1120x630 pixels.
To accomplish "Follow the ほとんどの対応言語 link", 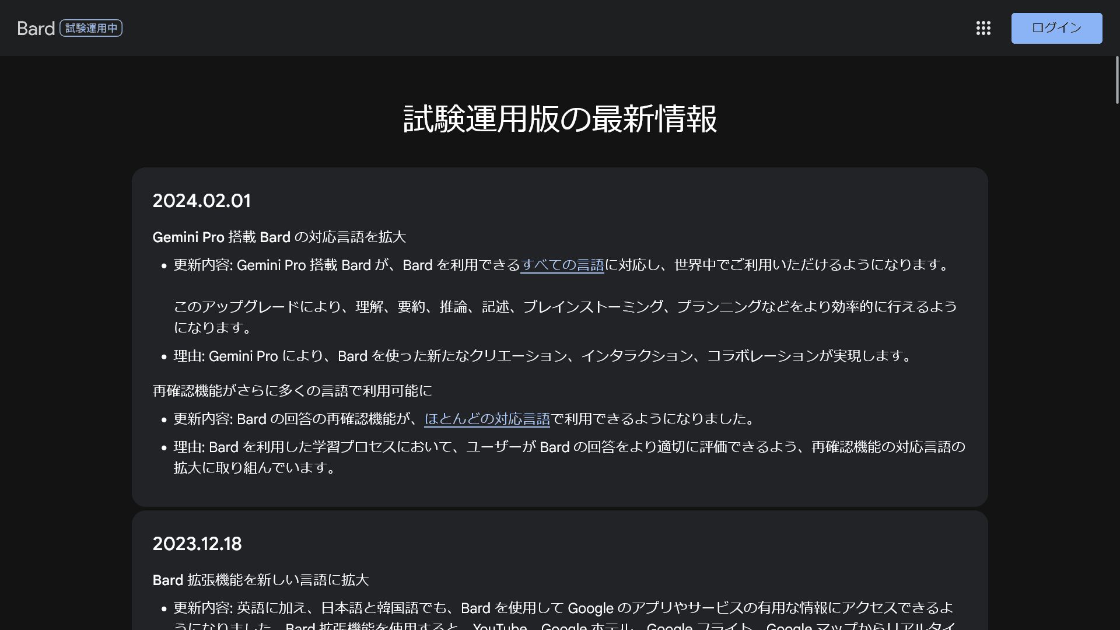I will click(487, 419).
